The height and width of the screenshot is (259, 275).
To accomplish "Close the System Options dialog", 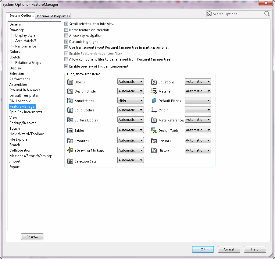I will [266, 3].
